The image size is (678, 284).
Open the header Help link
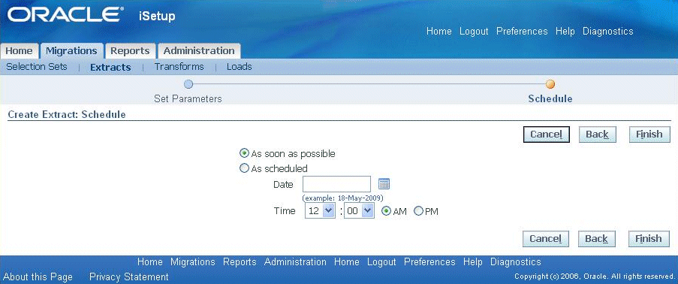point(565,31)
